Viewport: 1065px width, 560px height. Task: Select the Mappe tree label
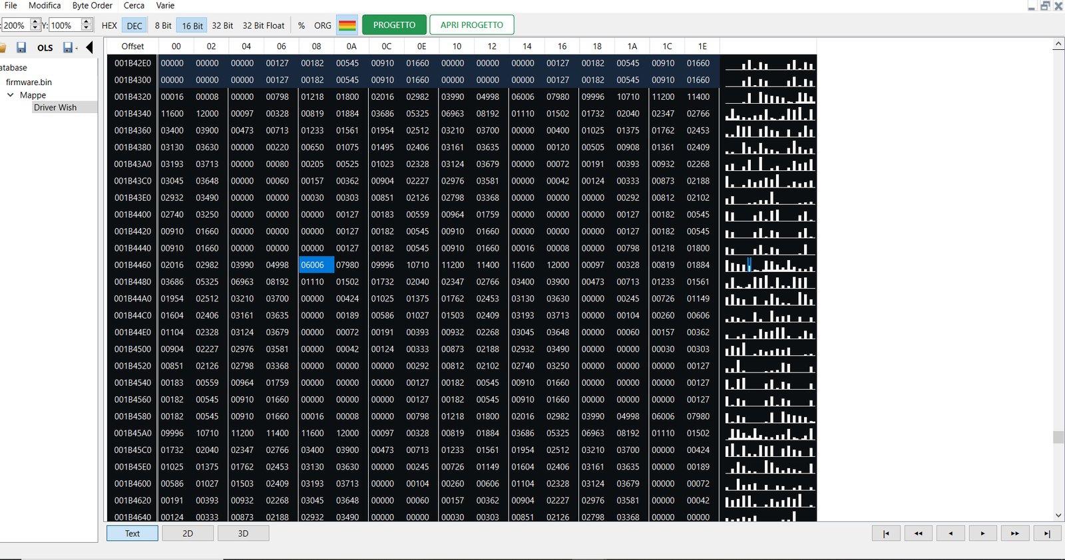tap(33, 95)
